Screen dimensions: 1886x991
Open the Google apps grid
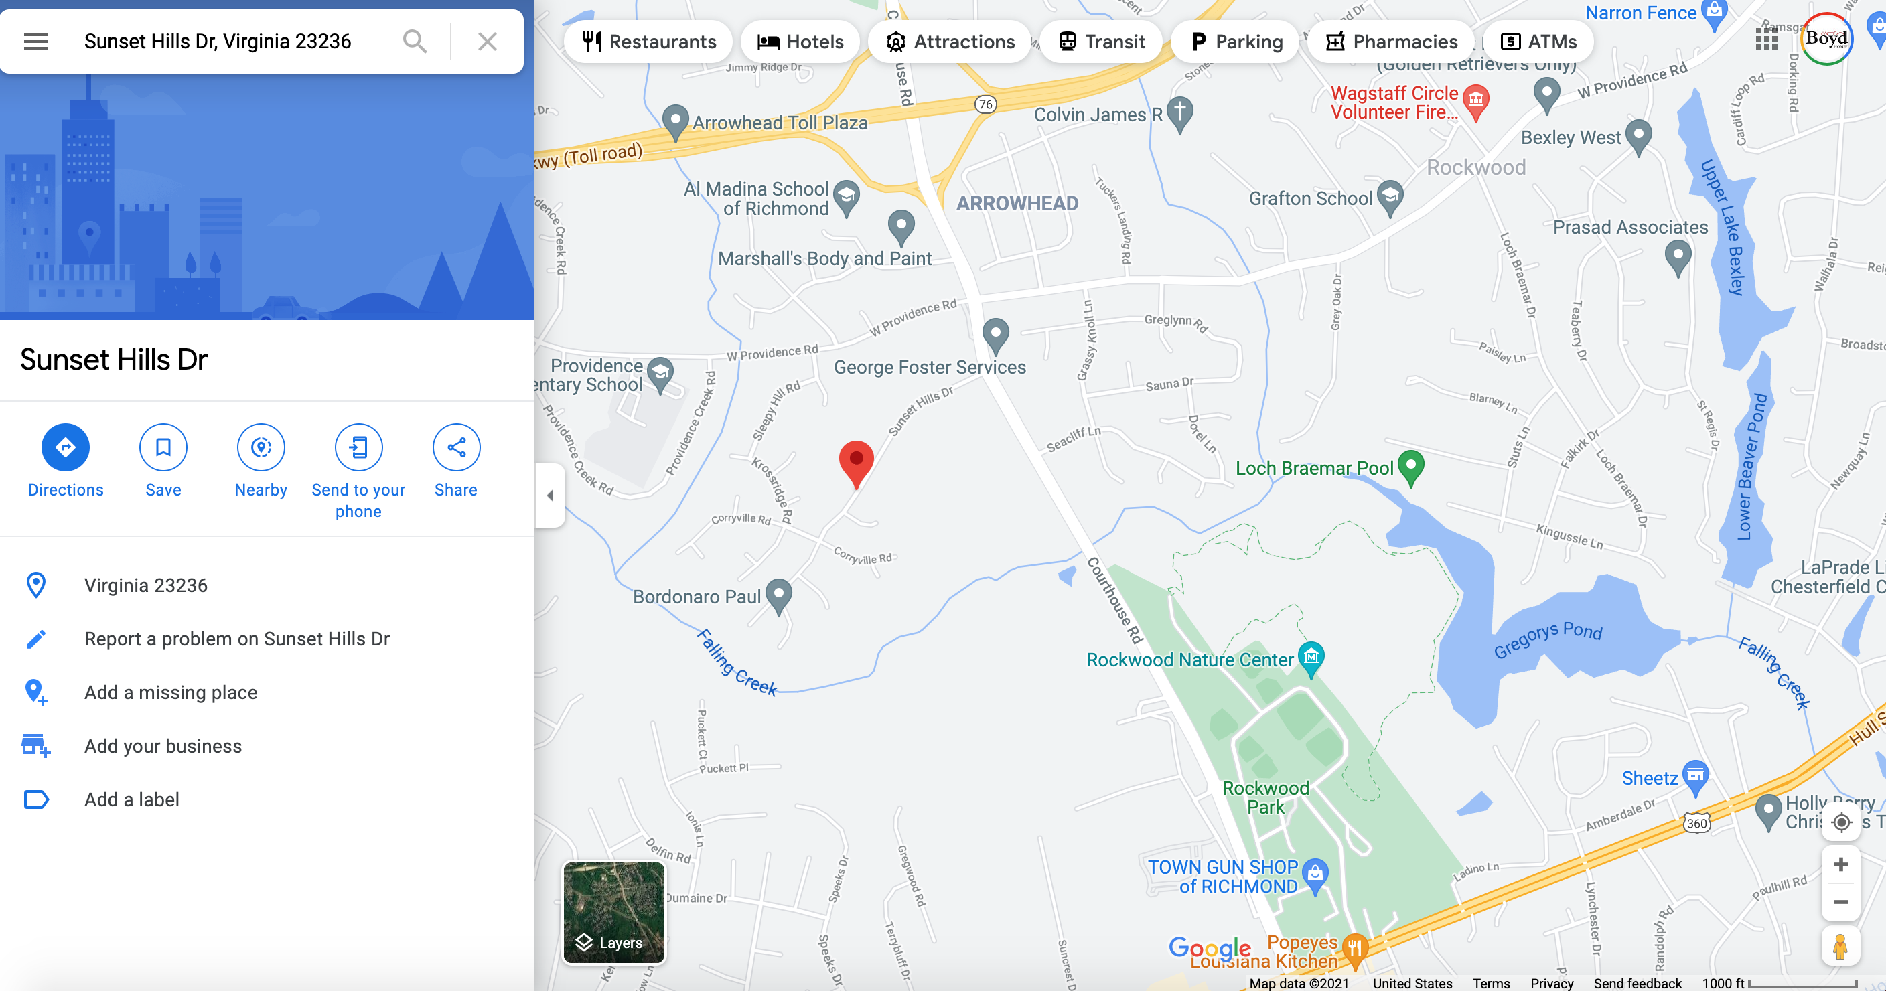(x=1767, y=39)
